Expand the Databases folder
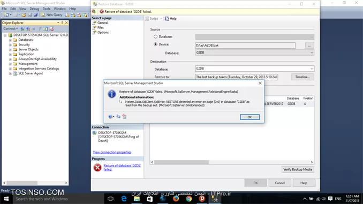 (x=10, y=40)
